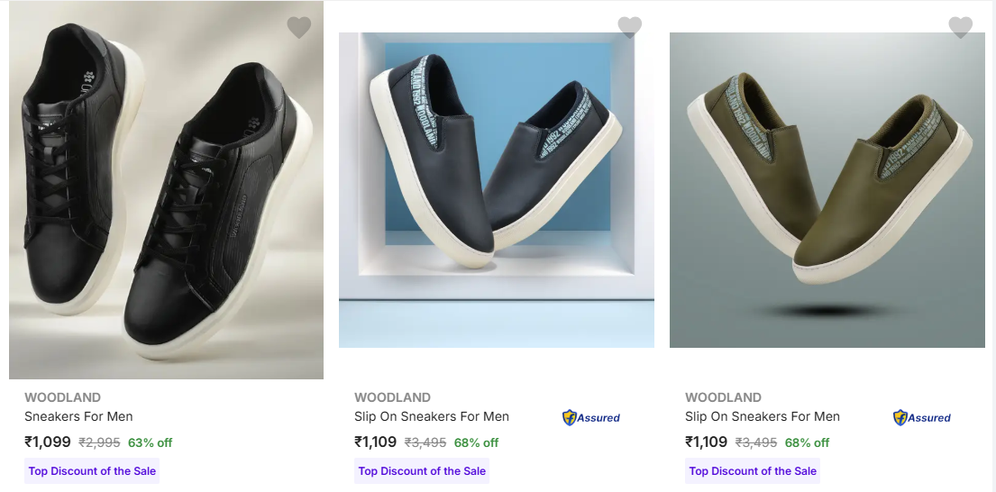Click Top Discount tag under navy slip-ons
Viewport: 996px width, 492px height.
coord(422,470)
